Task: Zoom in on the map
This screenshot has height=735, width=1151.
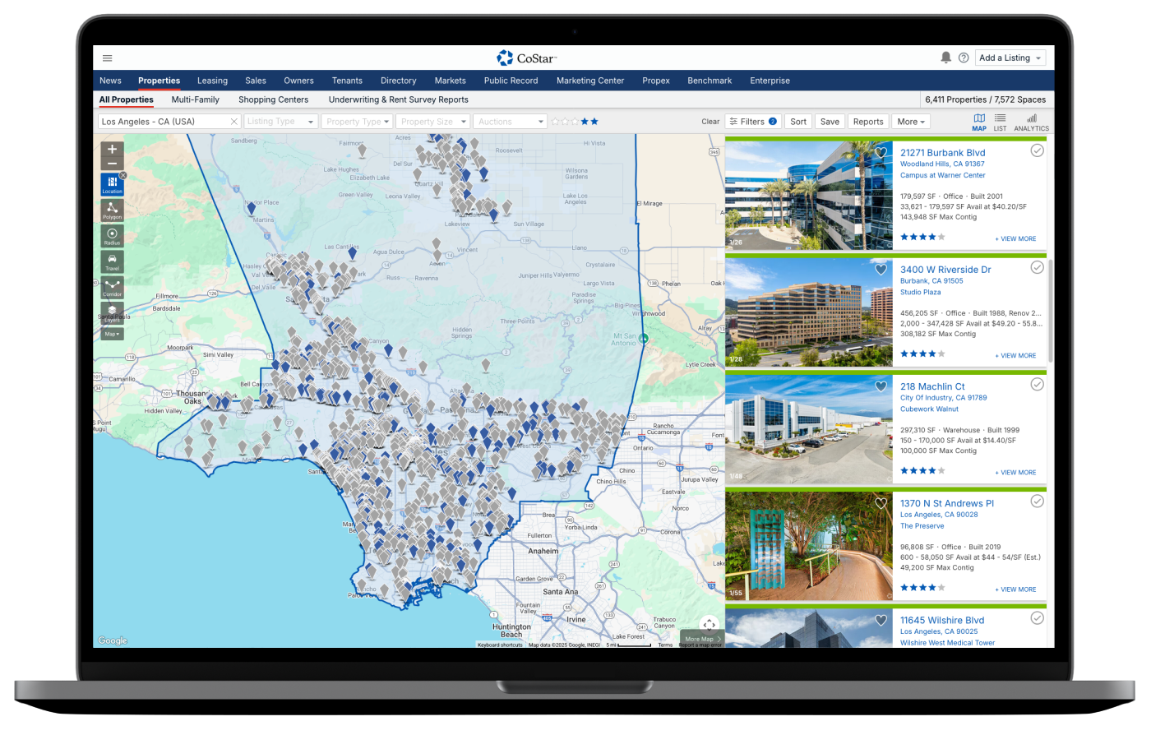Action: (113, 150)
